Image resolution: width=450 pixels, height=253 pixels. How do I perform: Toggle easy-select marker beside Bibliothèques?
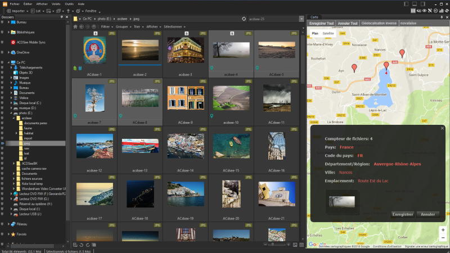(x=2, y=32)
